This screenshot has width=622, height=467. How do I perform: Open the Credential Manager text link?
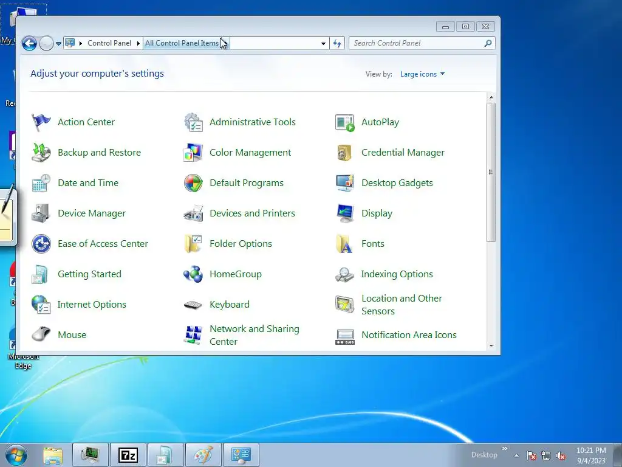click(403, 153)
